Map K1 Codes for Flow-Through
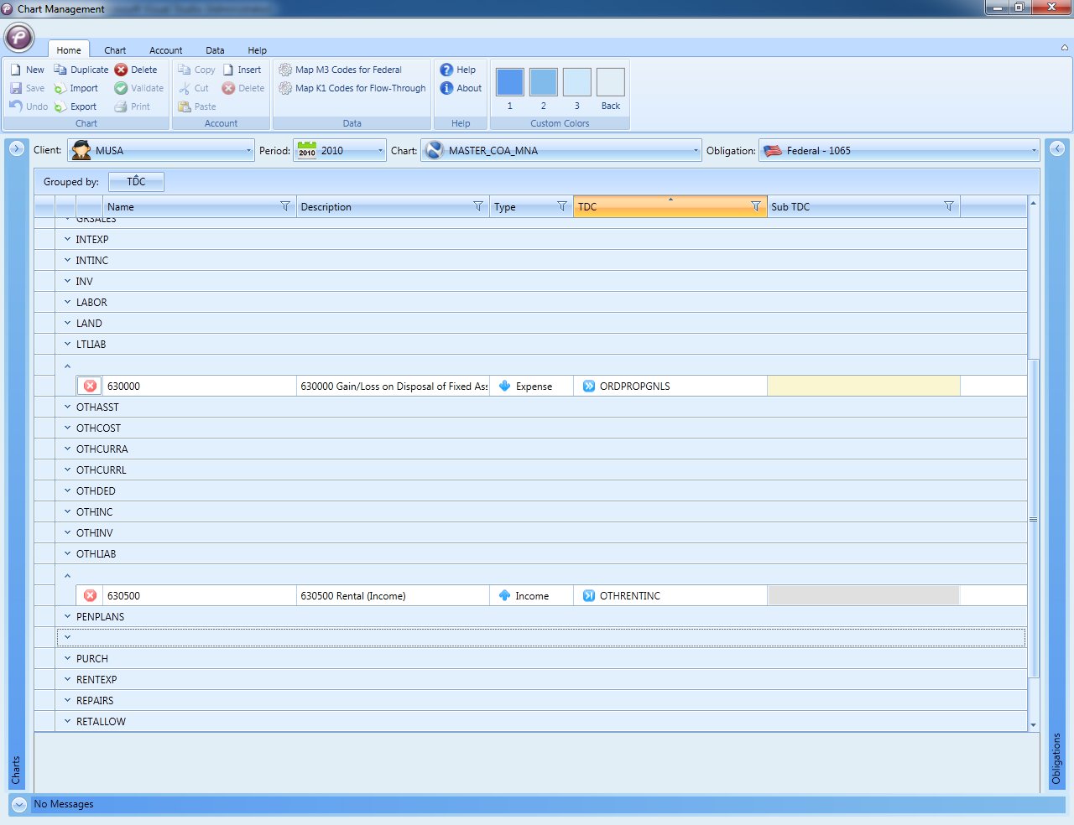Screen dimensions: 1074x825 [x=352, y=88]
